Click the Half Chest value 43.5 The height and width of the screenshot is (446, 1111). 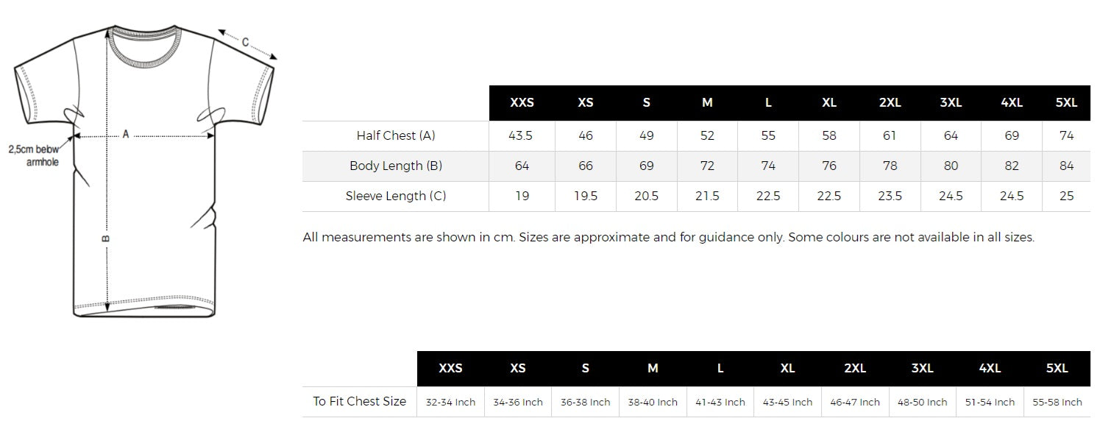[521, 135]
